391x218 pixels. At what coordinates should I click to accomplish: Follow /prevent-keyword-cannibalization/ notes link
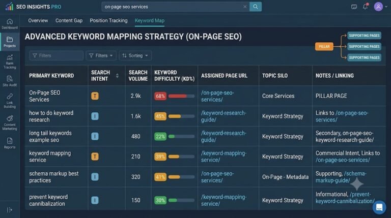(x=345, y=198)
